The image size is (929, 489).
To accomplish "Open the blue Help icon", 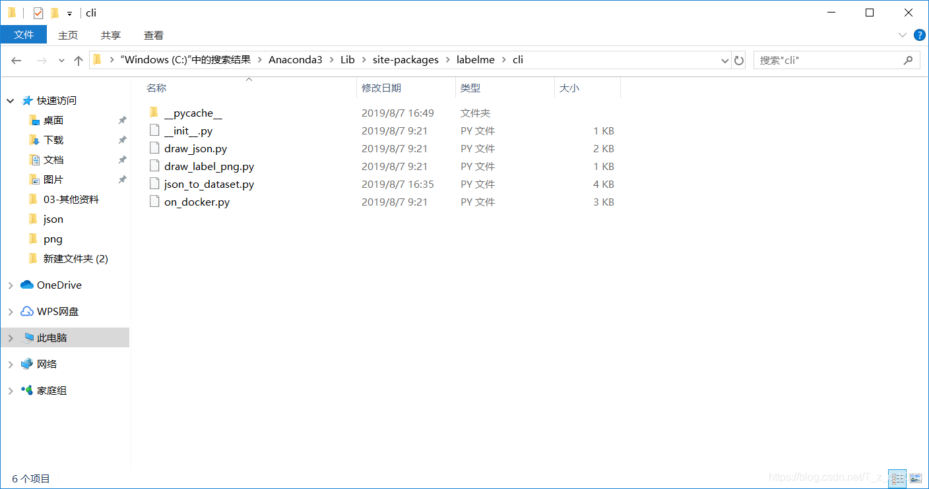I will [919, 35].
